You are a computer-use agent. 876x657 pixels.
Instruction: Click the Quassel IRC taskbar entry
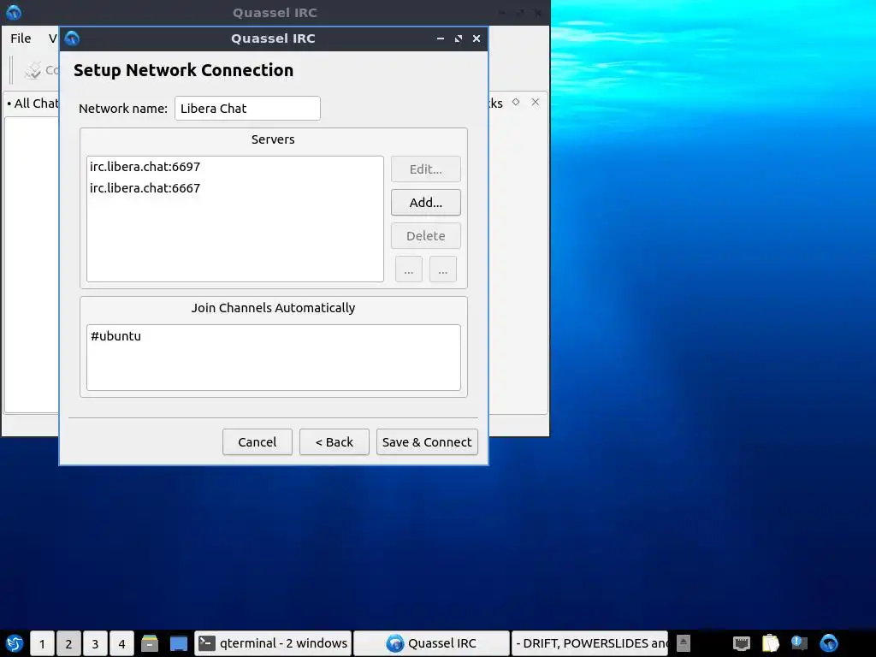click(431, 643)
